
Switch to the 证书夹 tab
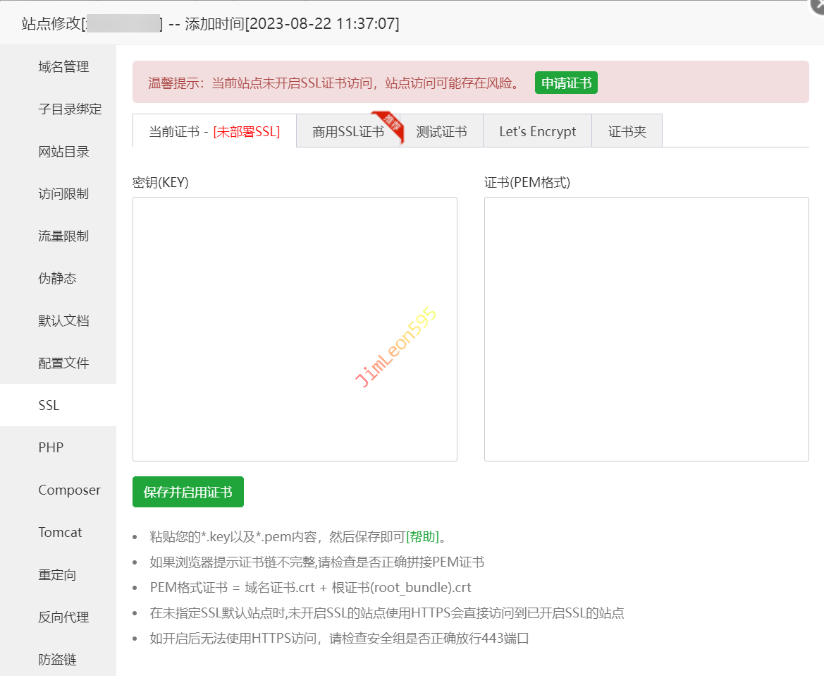click(x=627, y=132)
